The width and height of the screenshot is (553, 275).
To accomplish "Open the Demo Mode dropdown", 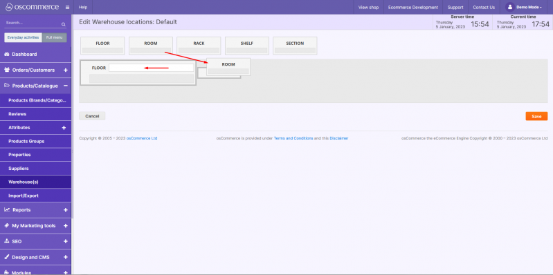I will (x=529, y=8).
